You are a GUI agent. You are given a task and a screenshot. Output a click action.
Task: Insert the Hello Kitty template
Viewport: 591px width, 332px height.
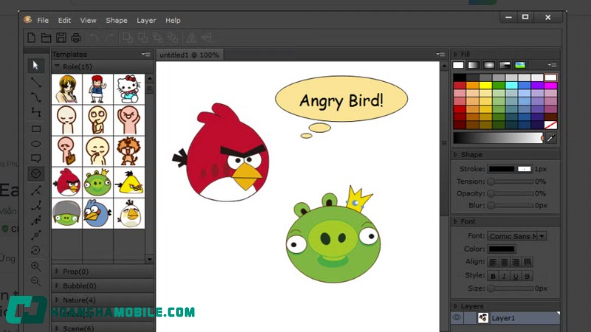[129, 89]
